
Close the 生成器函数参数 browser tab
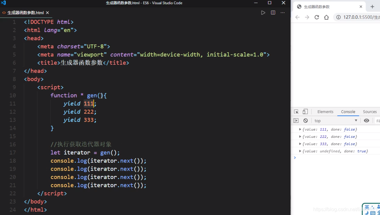click(x=361, y=7)
